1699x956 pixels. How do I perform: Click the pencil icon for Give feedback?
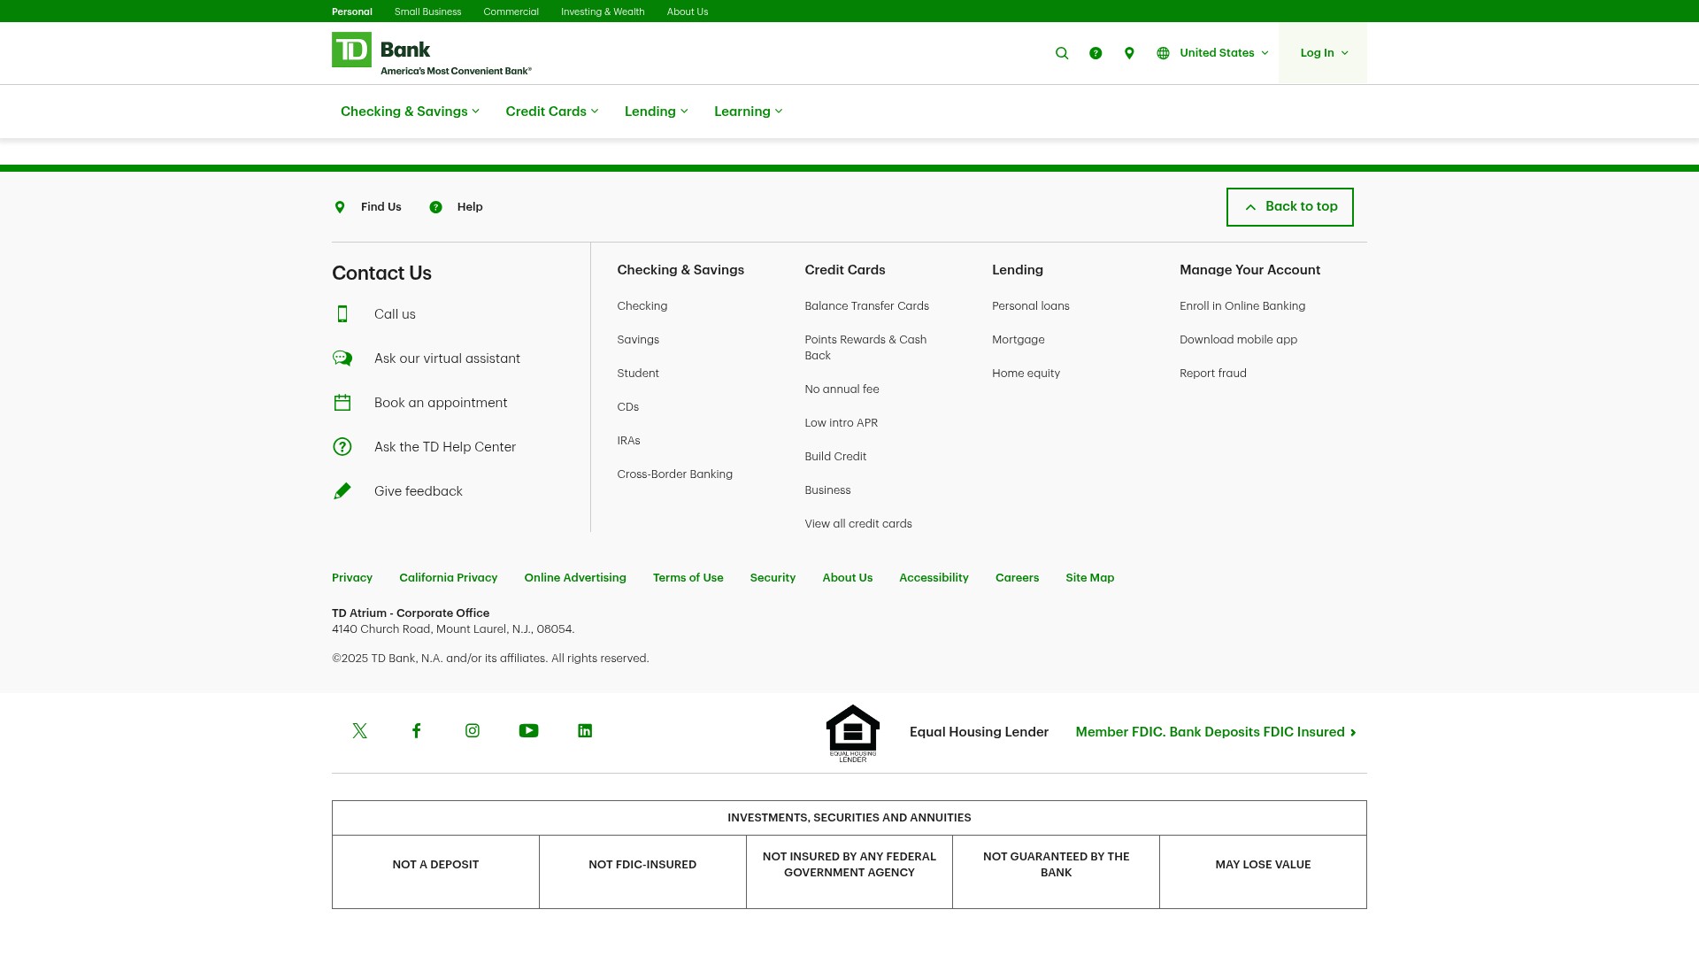(x=342, y=491)
